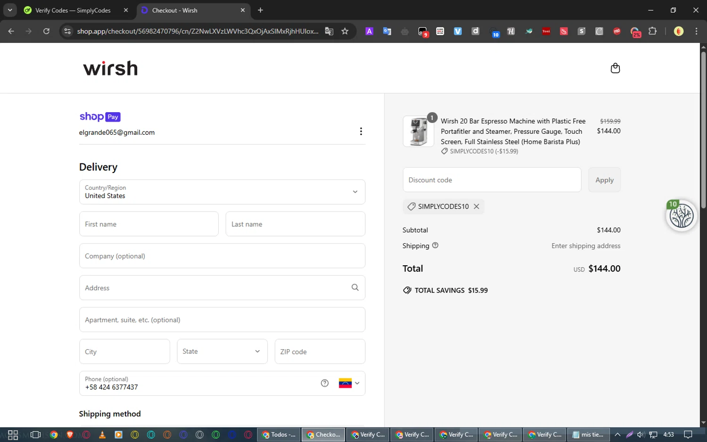Focus the Last name field
Screen dimensions: 707x442
pyautogui.click(x=296, y=224)
